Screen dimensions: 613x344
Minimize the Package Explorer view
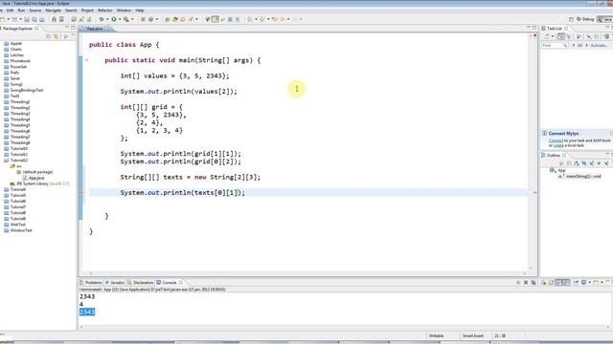point(67,28)
